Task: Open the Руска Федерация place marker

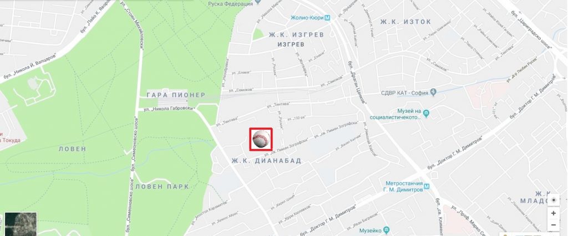Action: (258, 3)
